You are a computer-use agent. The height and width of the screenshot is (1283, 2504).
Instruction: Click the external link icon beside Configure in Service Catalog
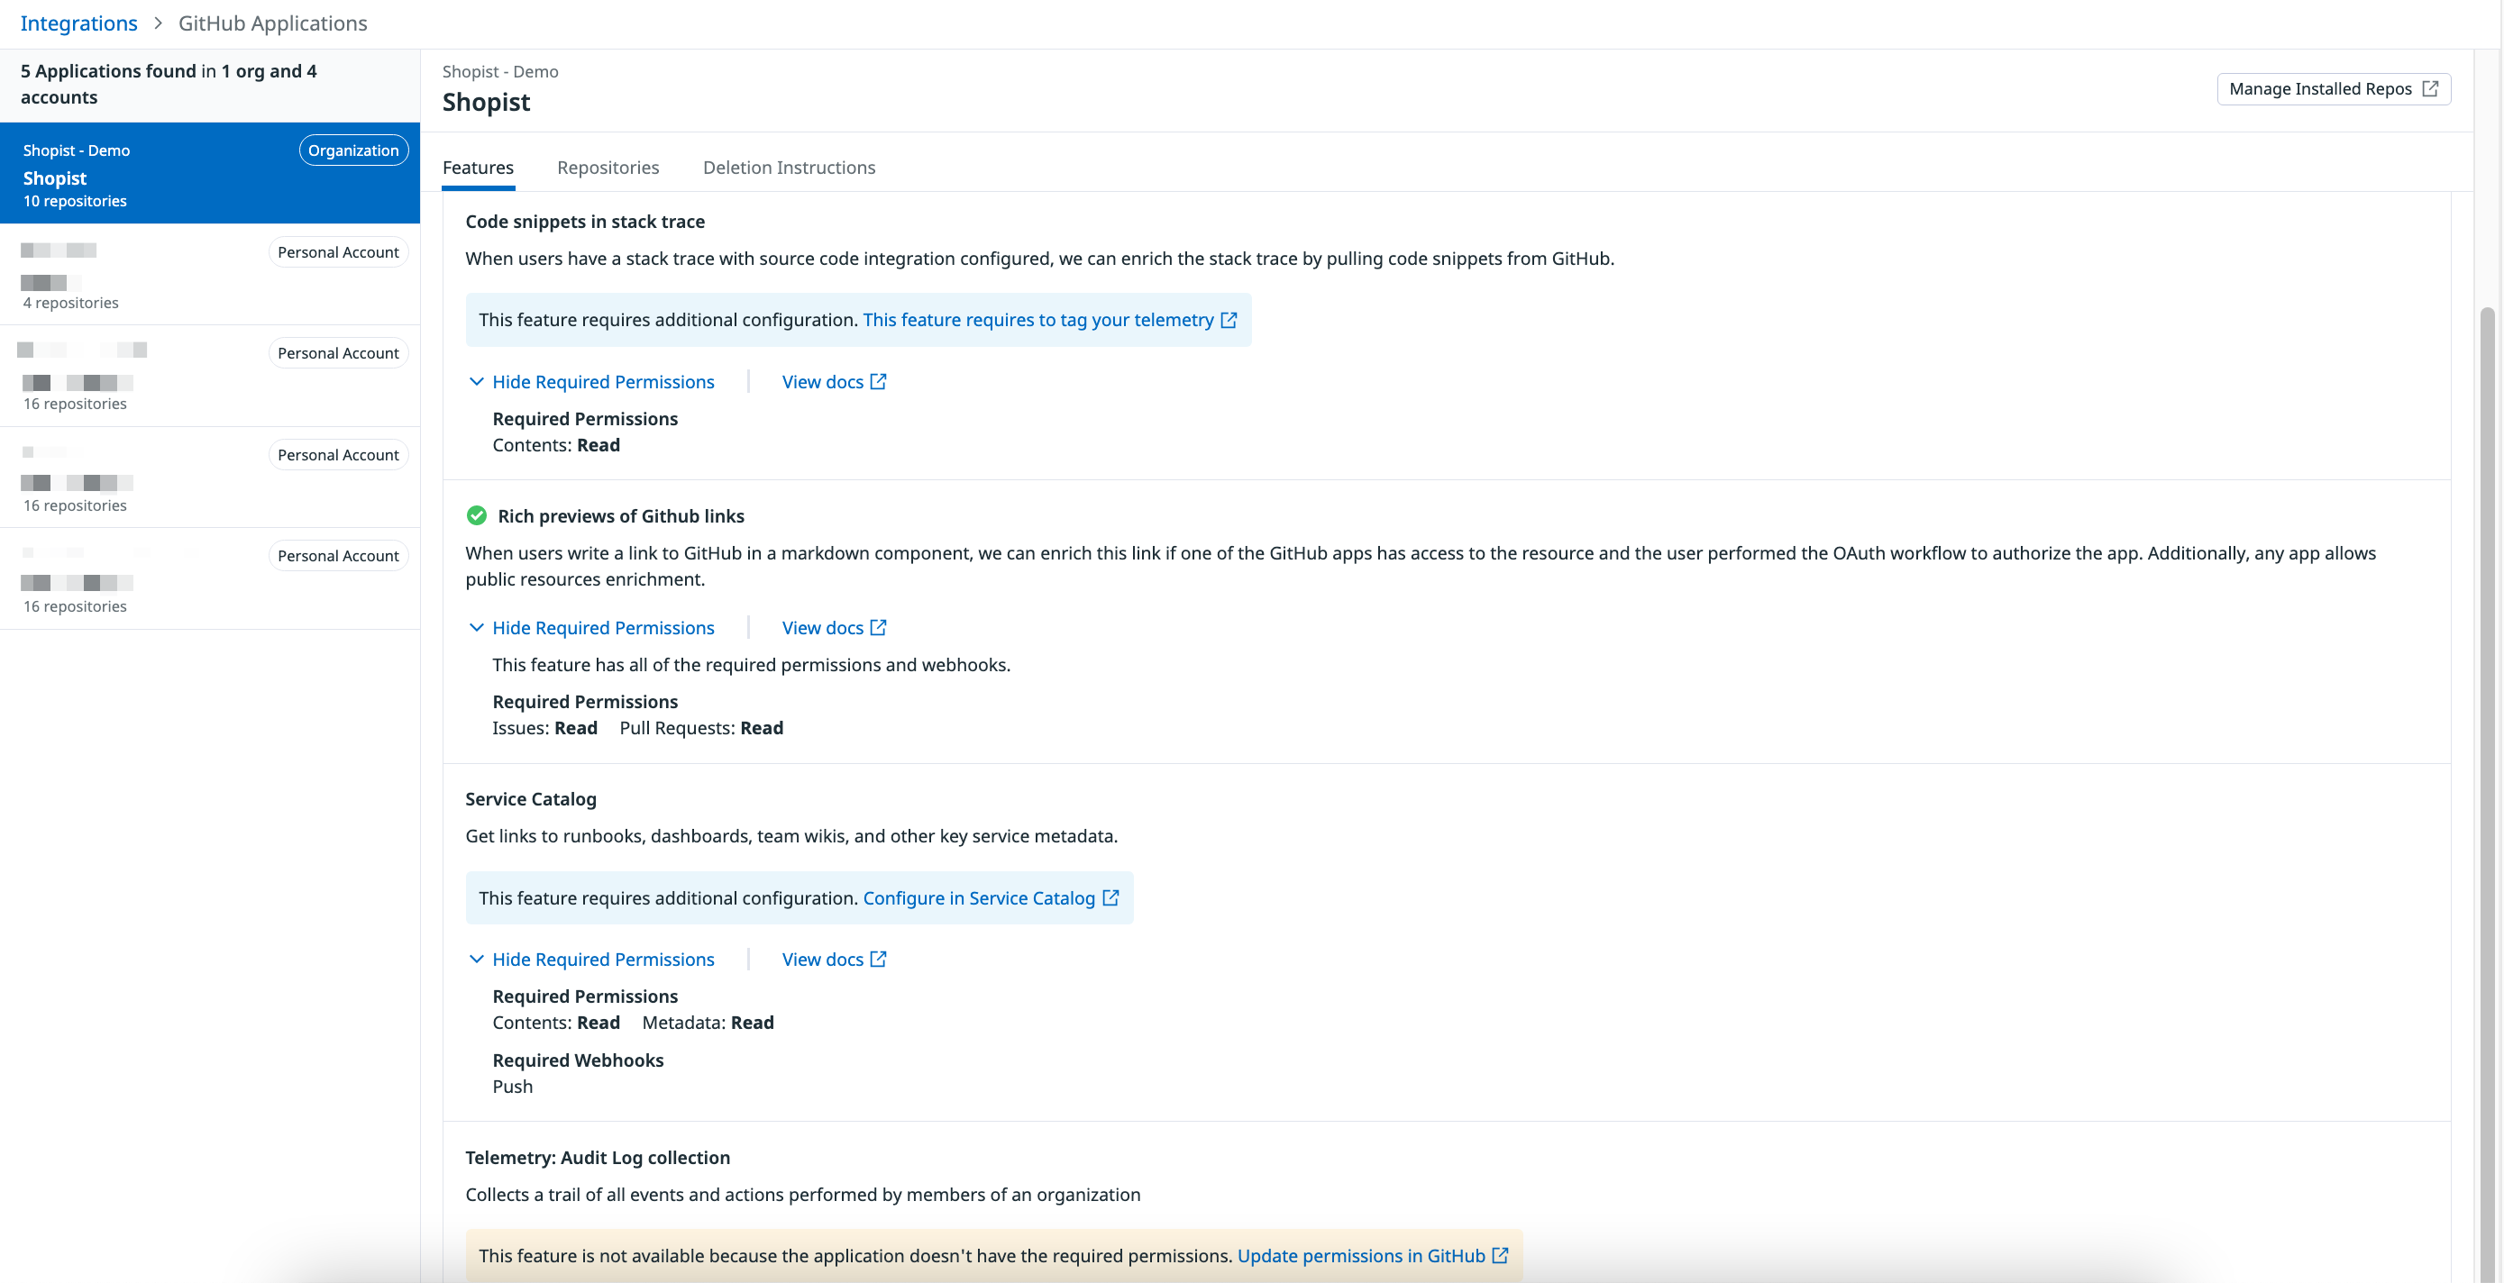click(1111, 898)
